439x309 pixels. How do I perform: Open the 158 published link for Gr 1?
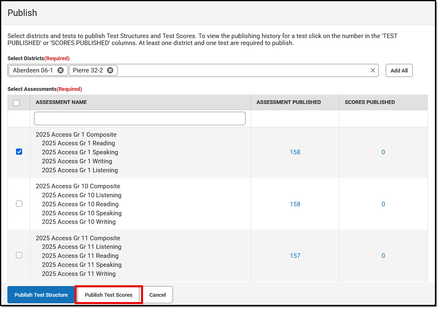tap(295, 152)
